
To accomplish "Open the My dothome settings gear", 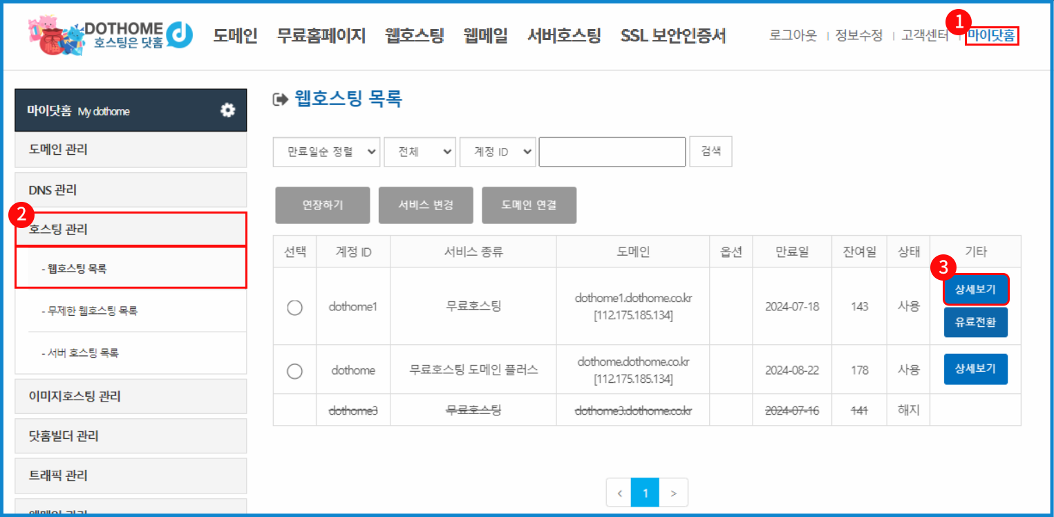I will (x=227, y=111).
